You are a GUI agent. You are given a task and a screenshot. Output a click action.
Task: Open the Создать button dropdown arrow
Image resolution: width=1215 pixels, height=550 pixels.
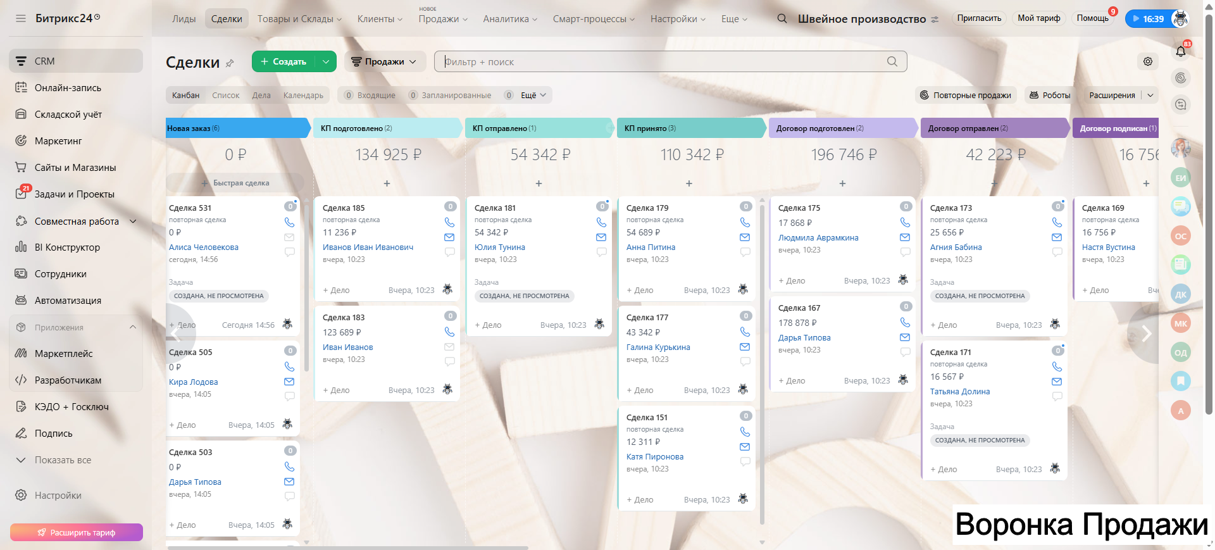[325, 61]
